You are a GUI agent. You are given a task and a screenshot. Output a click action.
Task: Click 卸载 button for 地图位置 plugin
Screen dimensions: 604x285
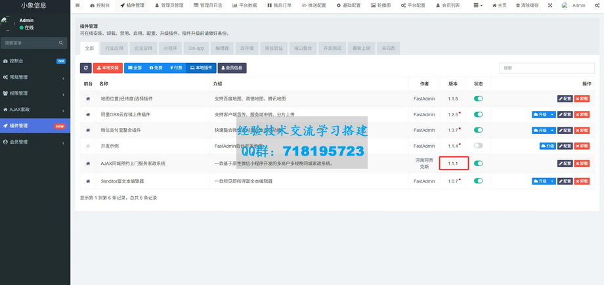click(x=582, y=99)
